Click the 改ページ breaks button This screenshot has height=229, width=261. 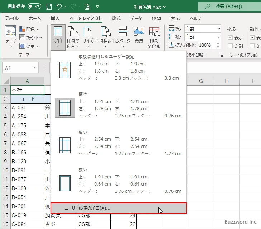[x=123, y=37]
